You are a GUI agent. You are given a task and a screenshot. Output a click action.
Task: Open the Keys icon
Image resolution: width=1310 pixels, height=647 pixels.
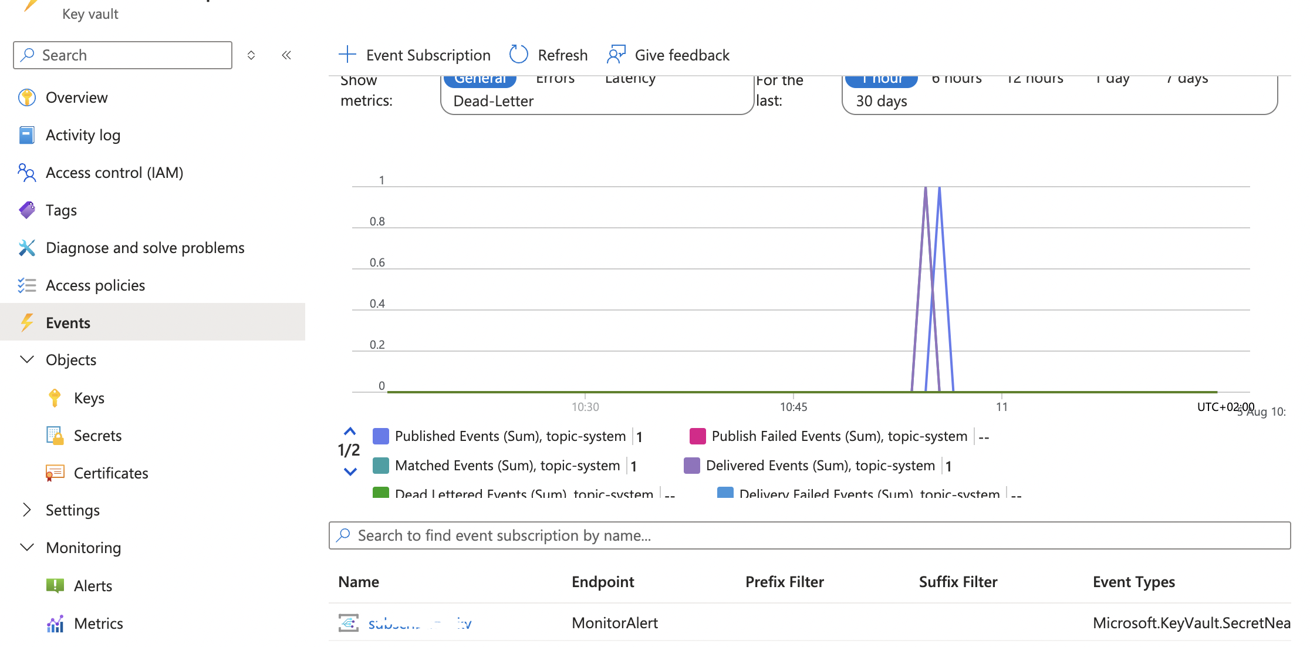55,398
